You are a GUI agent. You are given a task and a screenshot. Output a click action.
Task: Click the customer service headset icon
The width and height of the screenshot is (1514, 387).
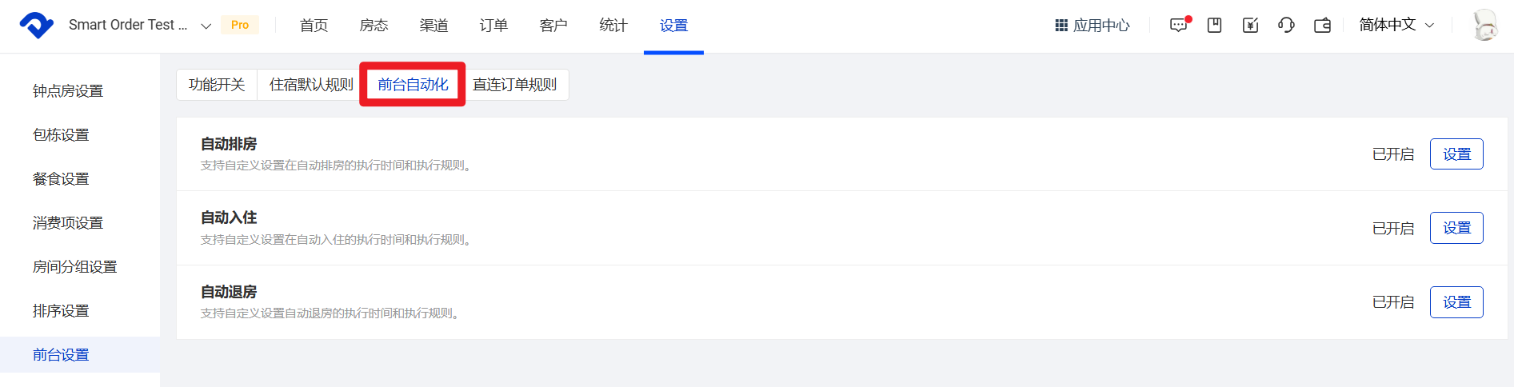[x=1286, y=26]
